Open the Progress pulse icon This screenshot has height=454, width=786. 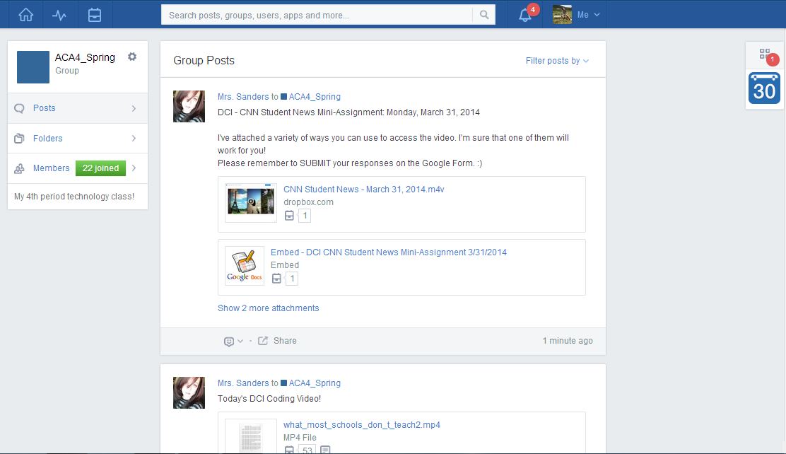[59, 15]
